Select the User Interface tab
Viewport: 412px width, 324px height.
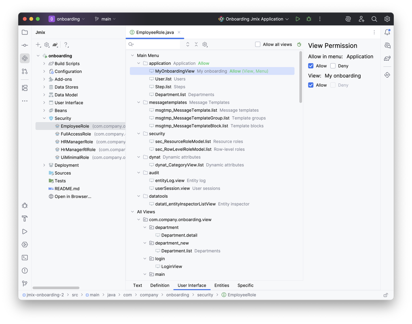point(192,286)
